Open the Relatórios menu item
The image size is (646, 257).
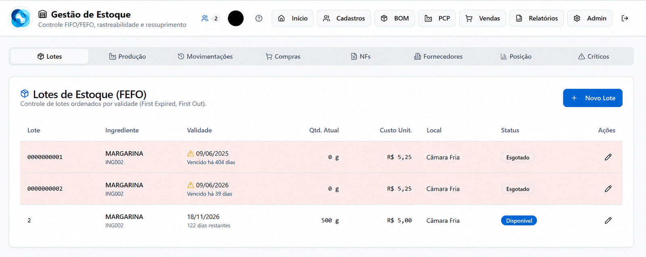tap(537, 18)
